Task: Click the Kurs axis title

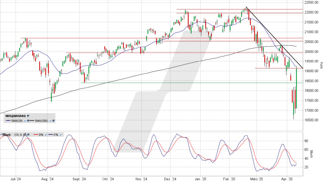Action: click(x=322, y=65)
